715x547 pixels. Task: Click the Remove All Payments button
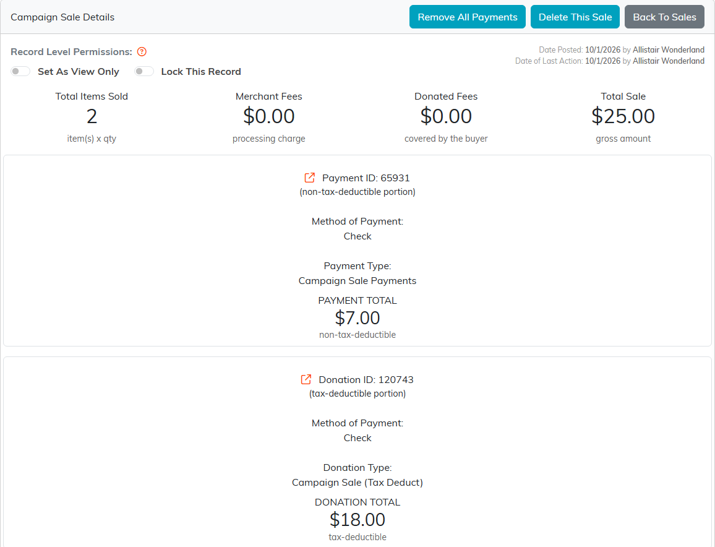tap(468, 17)
